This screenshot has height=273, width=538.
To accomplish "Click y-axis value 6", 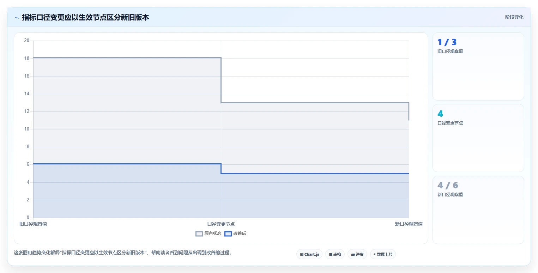I will pyautogui.click(x=28, y=164).
